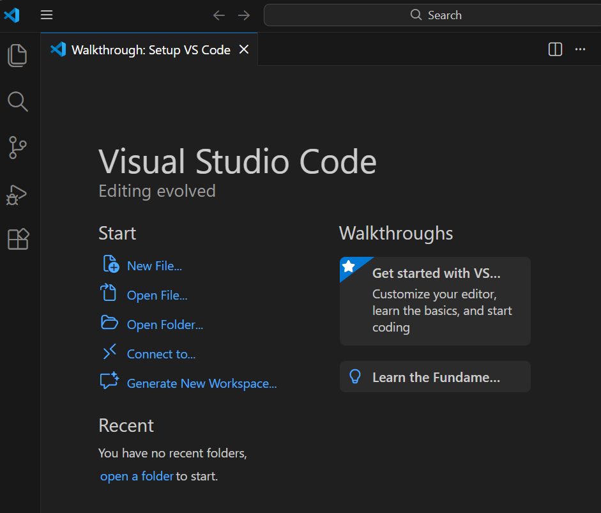Open the Source Control view
This screenshot has width=601, height=513.
coord(18,147)
